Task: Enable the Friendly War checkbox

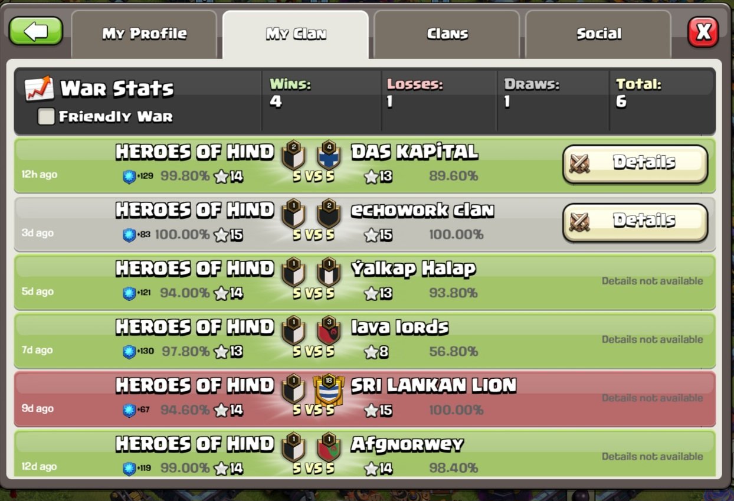Action: tap(46, 116)
